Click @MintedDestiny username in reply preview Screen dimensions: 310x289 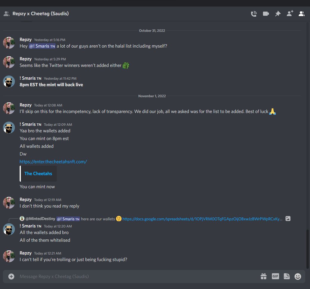40,219
